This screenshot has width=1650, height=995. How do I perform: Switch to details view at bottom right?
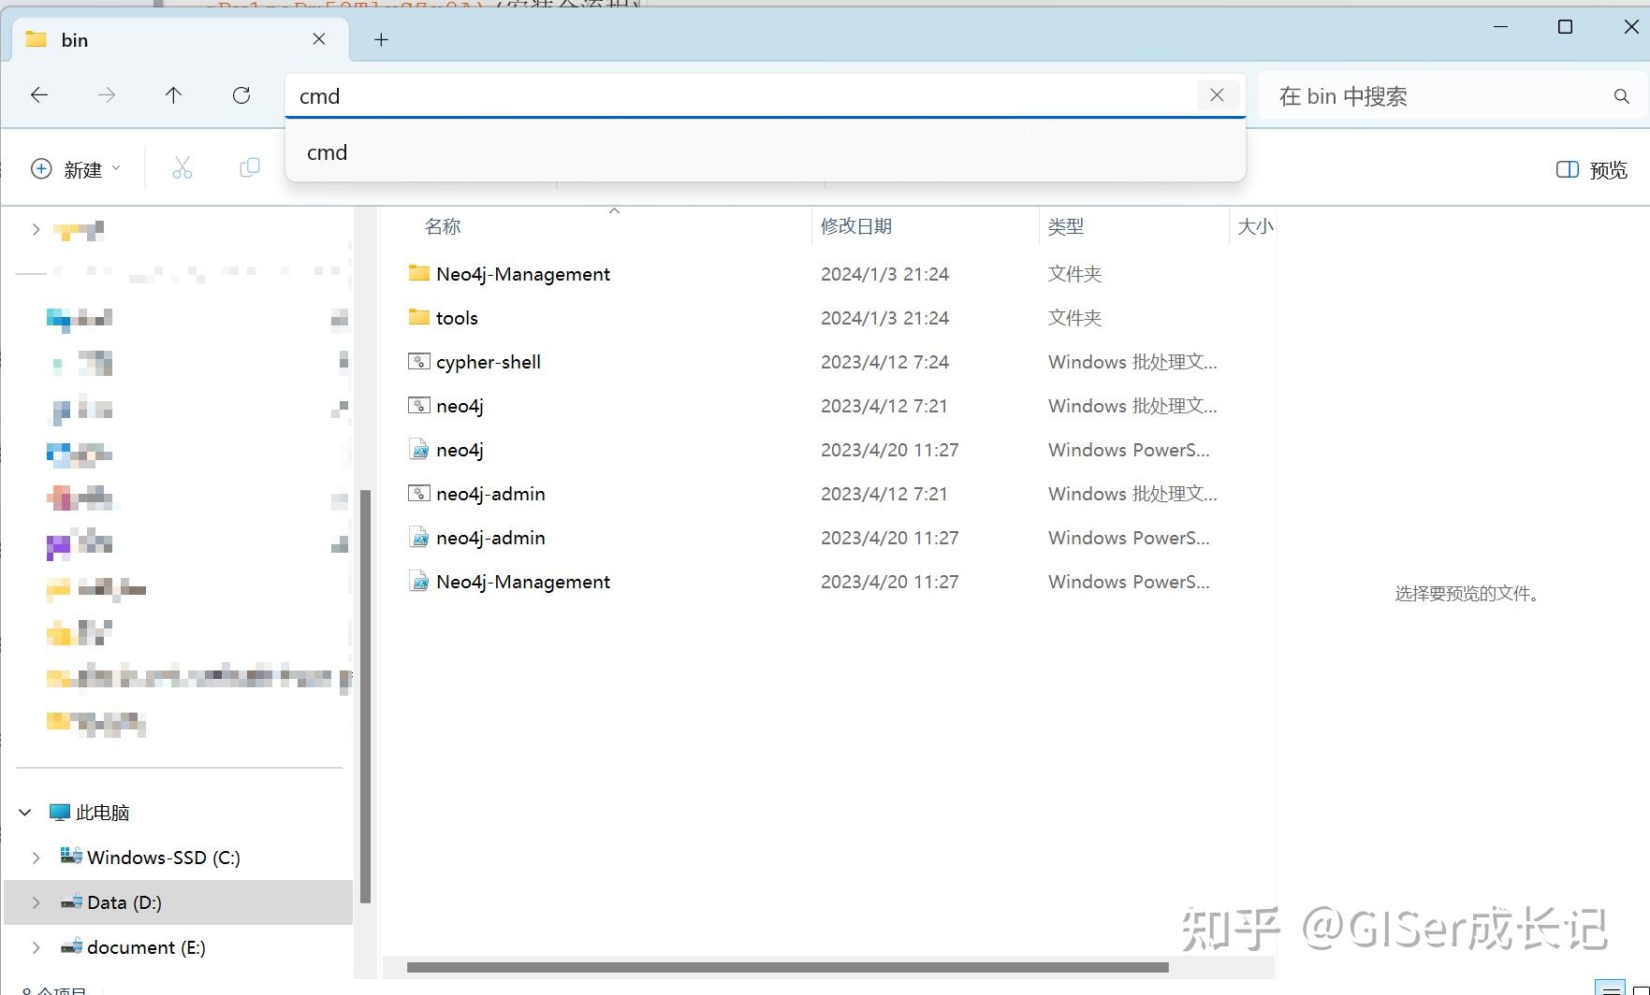coord(1611,988)
